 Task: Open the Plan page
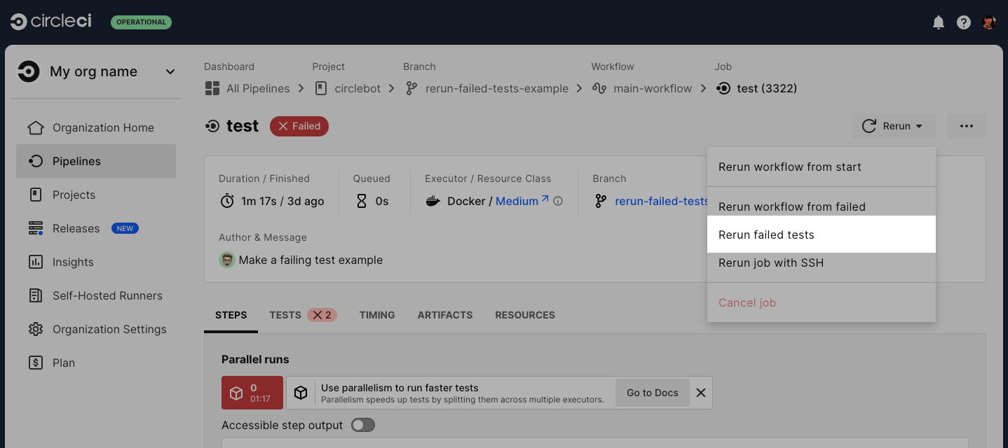click(x=96, y=363)
